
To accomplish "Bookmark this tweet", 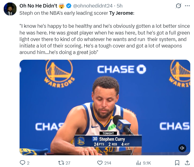I will click(x=177, y=163).
